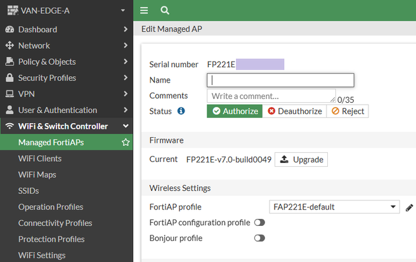Edit FortiAP profile with the pencil icon

point(410,207)
